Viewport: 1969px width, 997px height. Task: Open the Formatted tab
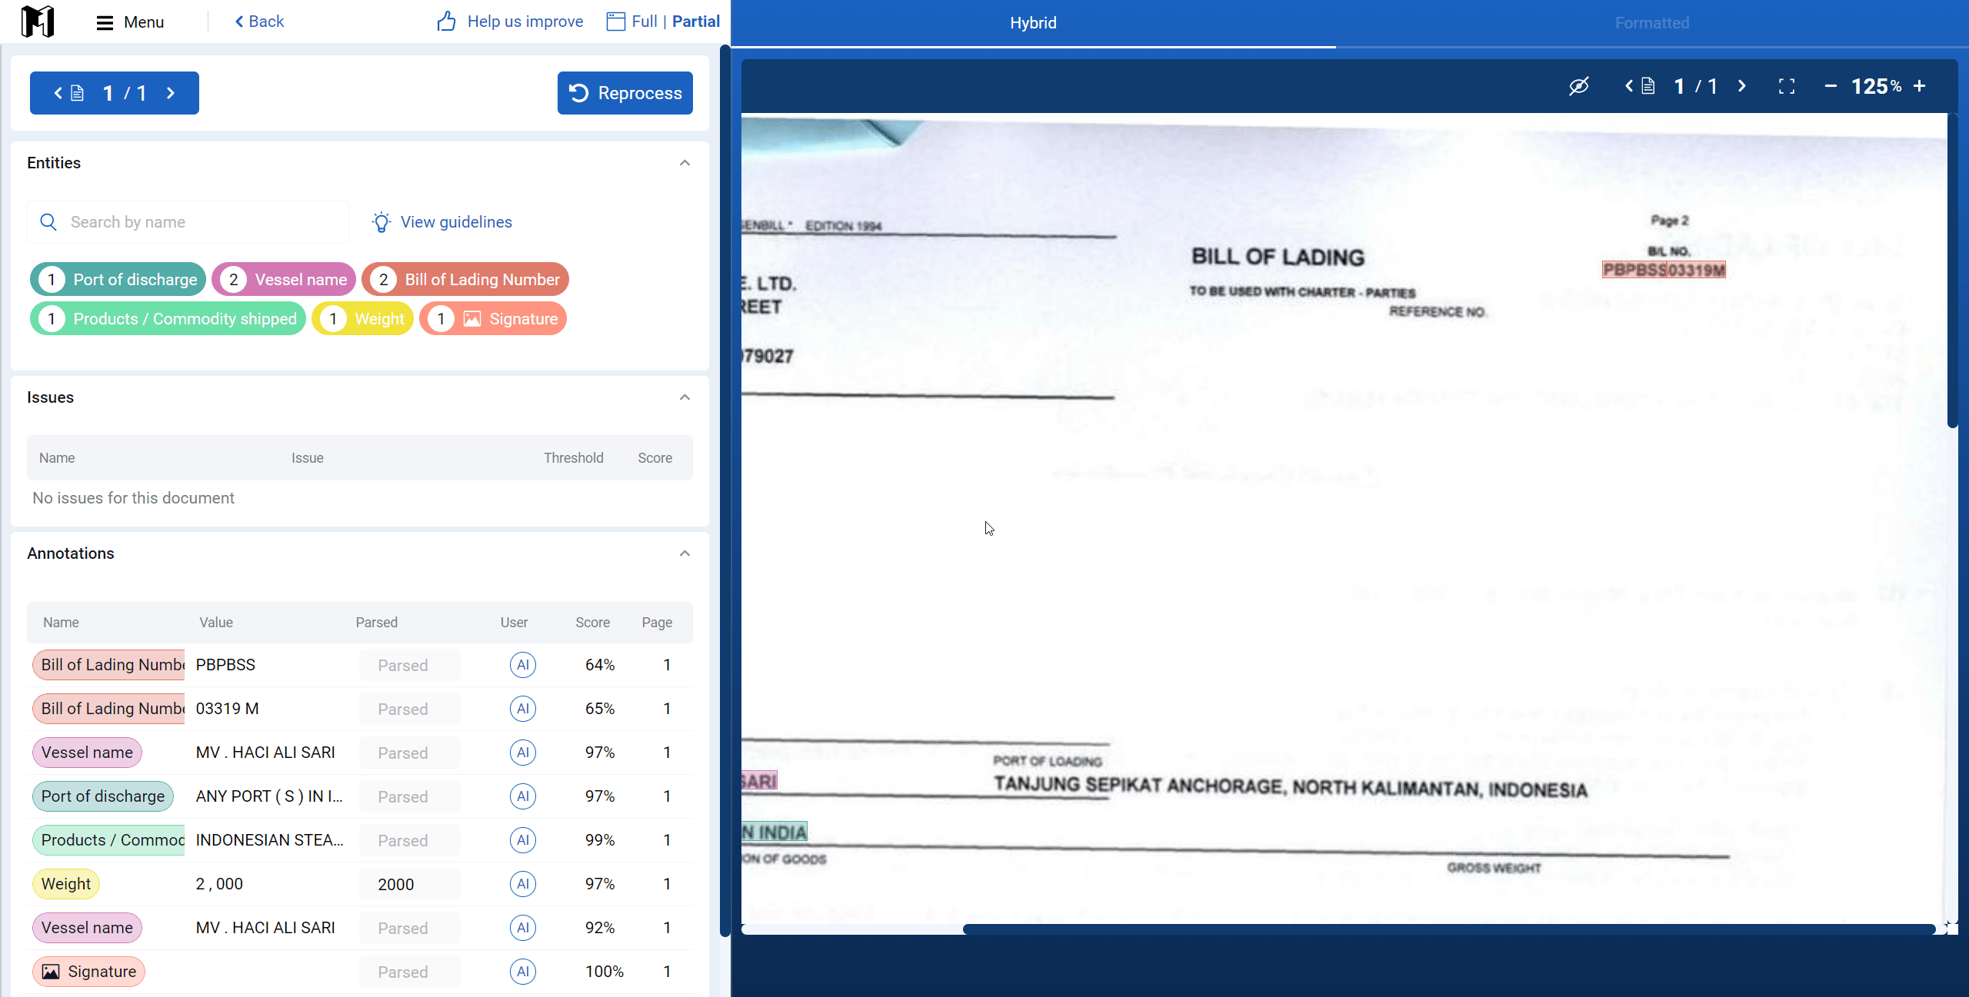click(x=1652, y=23)
